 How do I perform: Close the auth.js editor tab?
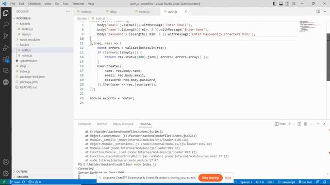coord(186,11)
